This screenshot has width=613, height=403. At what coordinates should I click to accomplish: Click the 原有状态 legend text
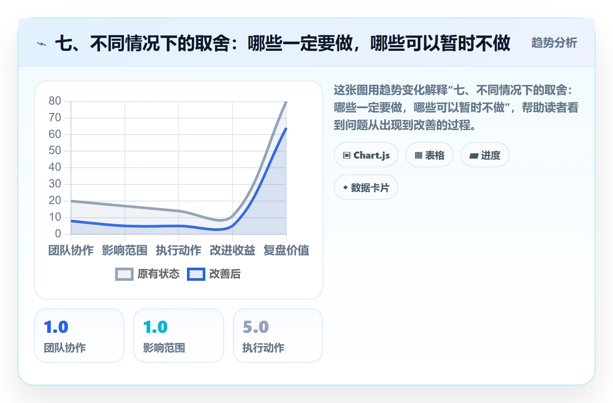pos(159,274)
